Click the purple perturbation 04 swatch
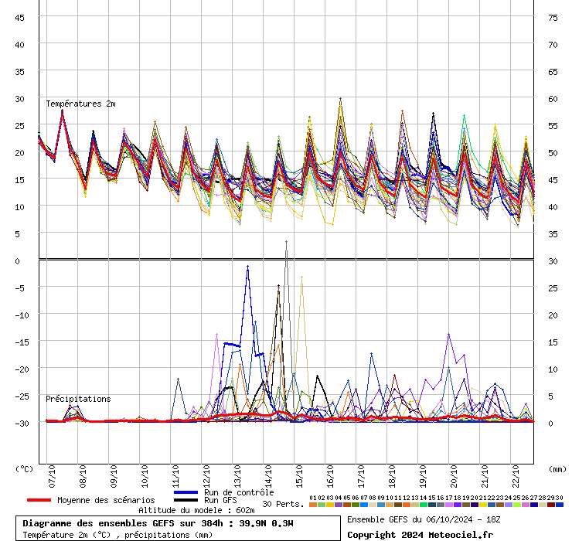 (338, 505)
